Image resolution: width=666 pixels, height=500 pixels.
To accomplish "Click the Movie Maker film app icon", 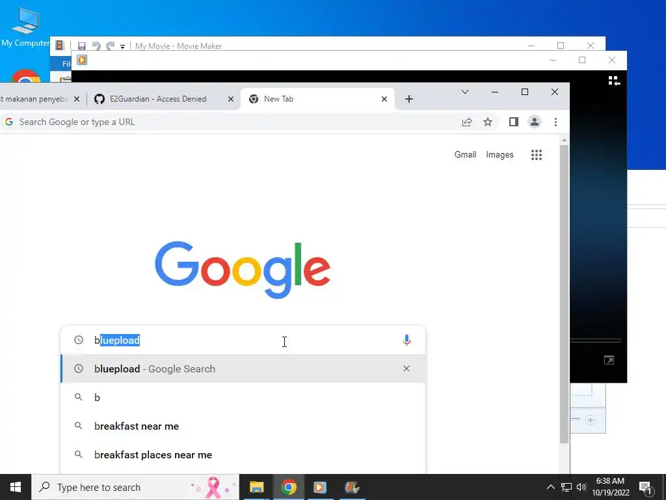I will tap(59, 46).
